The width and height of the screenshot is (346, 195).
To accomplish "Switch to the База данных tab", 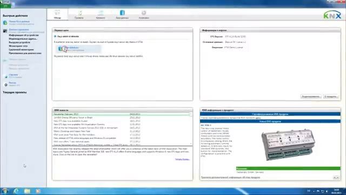I will 122,15.
